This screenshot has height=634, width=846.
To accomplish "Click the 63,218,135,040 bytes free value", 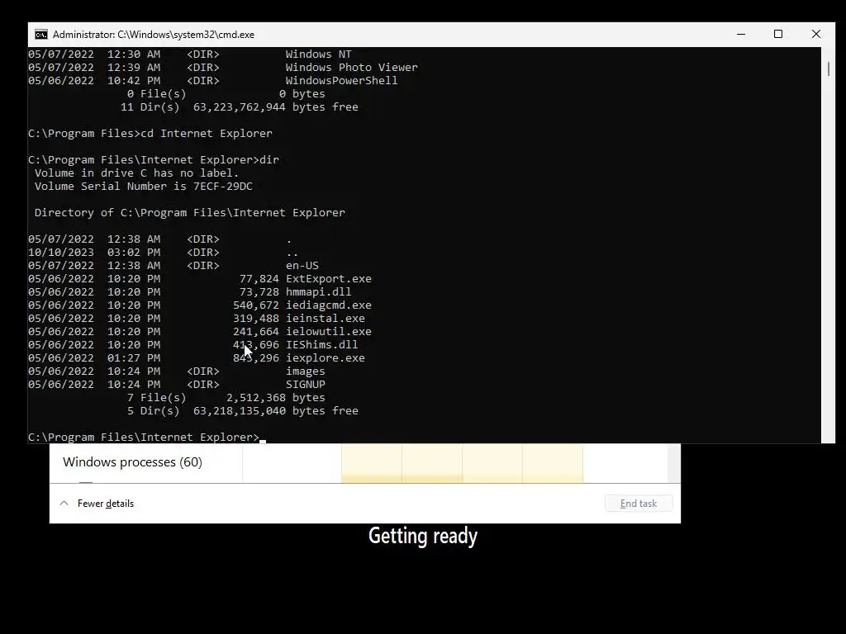I will click(276, 411).
